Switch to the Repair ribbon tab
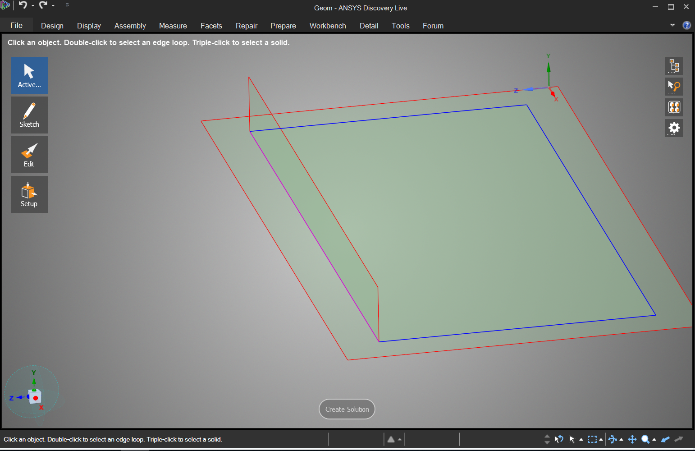695x451 pixels. click(246, 26)
